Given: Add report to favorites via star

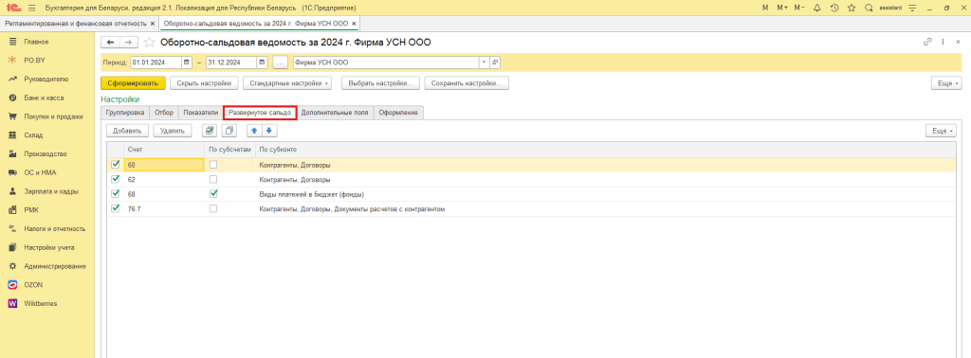Looking at the screenshot, I should click(x=149, y=42).
